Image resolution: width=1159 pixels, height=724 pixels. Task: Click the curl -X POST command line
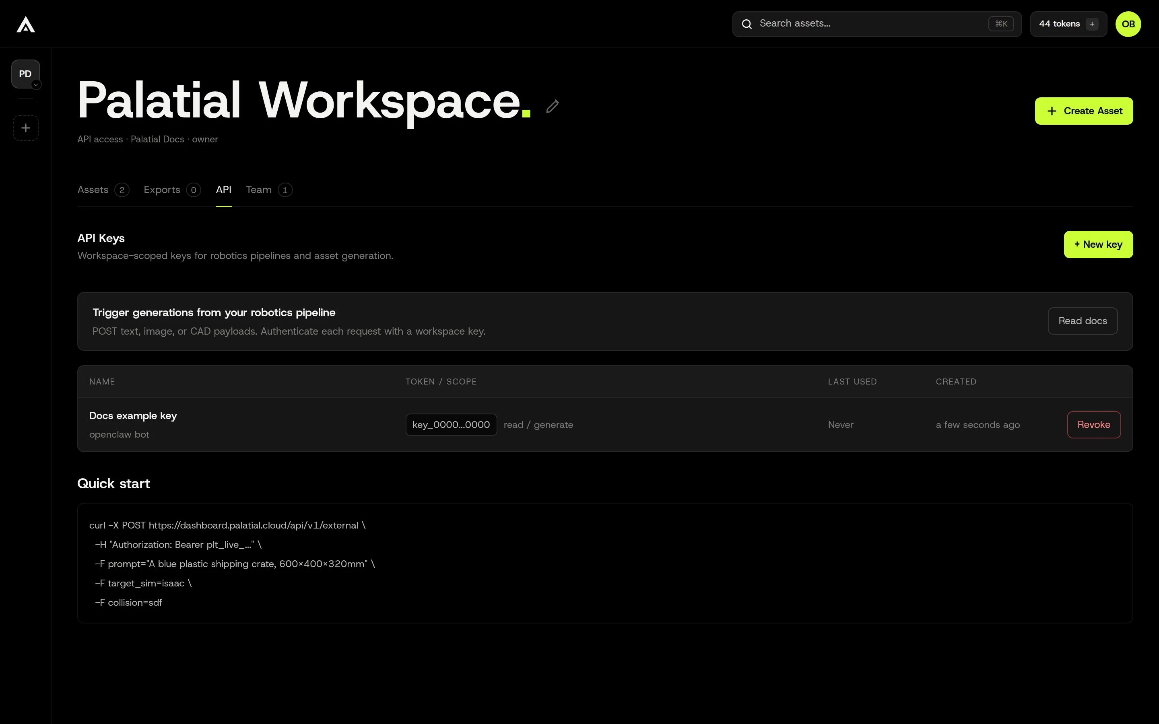227,525
